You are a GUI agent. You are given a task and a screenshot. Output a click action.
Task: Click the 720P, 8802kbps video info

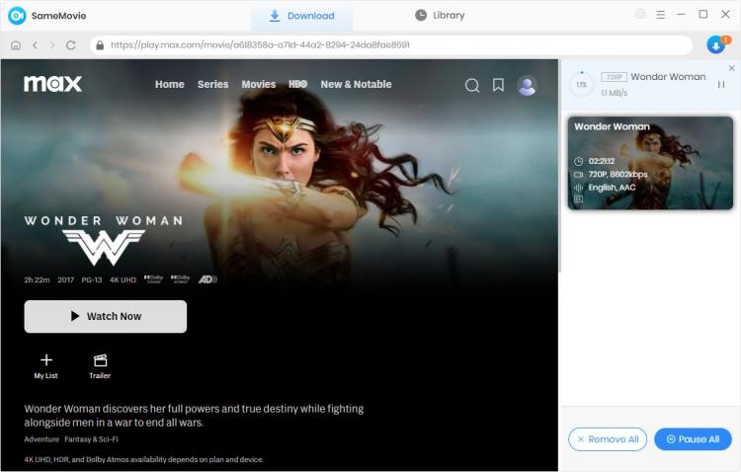click(x=617, y=175)
